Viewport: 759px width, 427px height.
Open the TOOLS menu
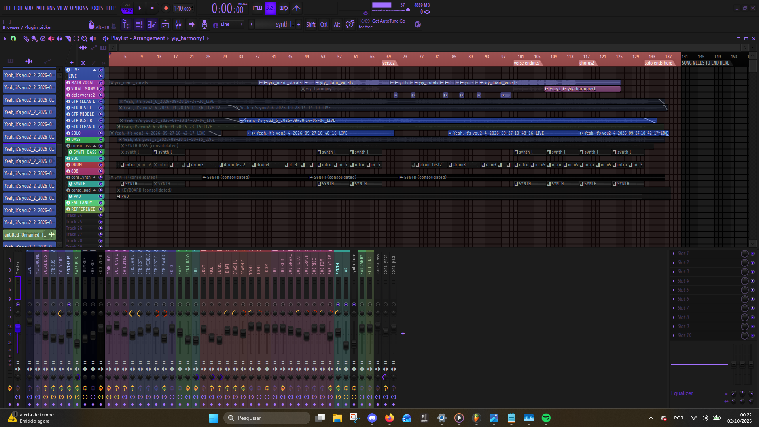(x=96, y=8)
